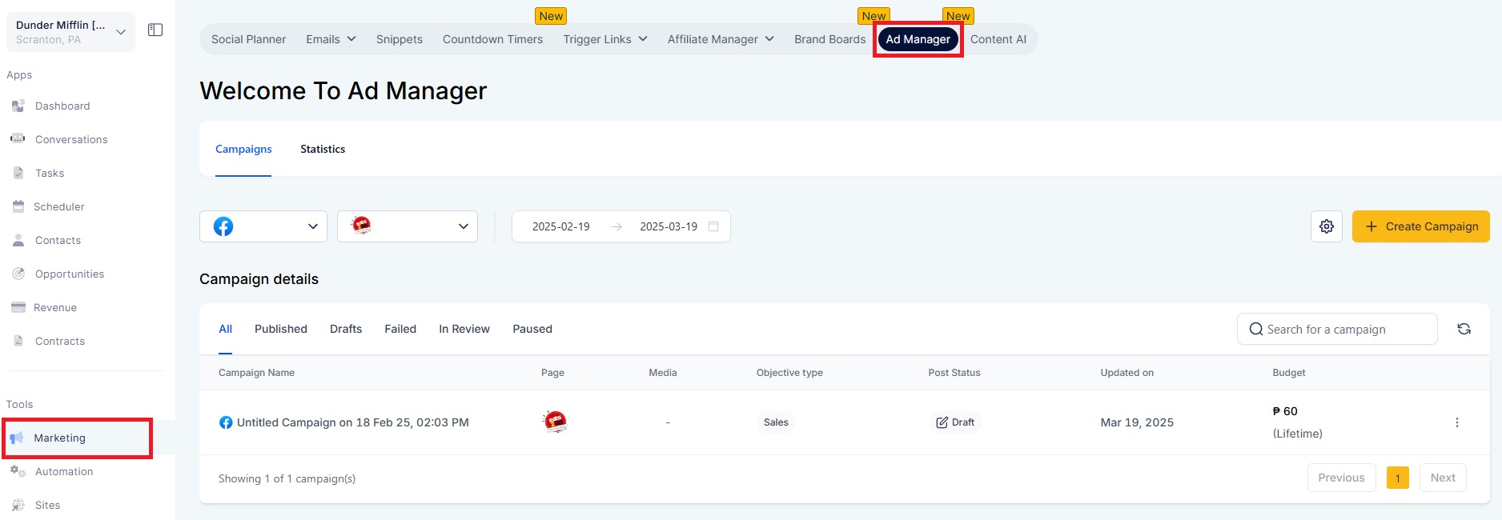Select the Ad Manager tab
This screenshot has height=520, width=1502.
tap(918, 39)
